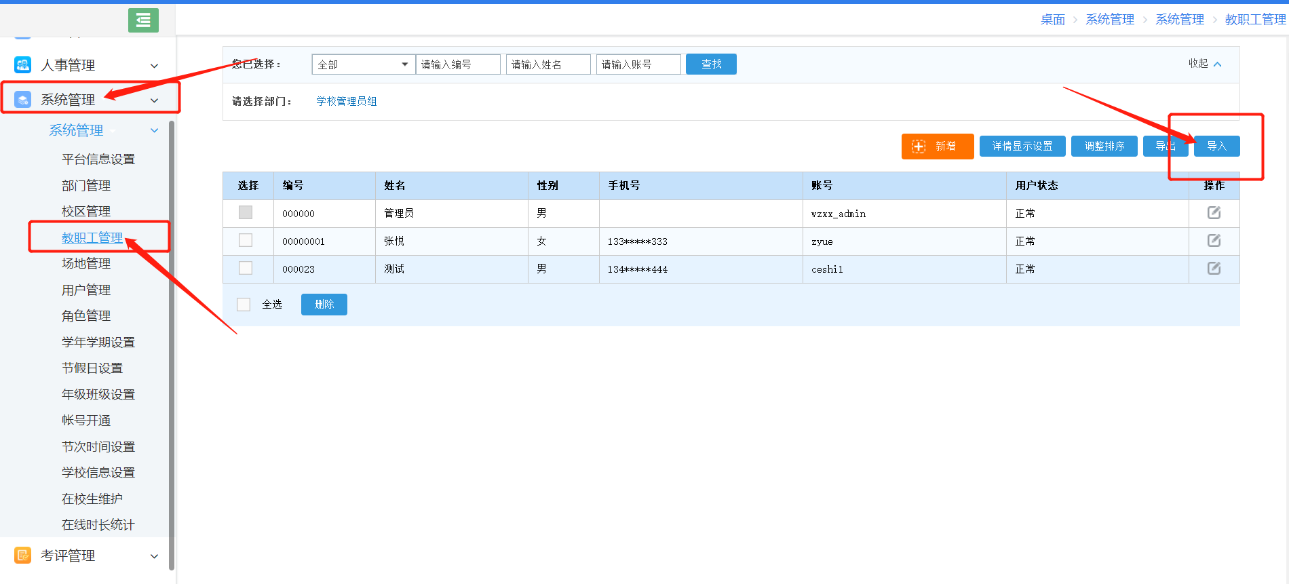This screenshot has height=584, width=1289.
Task: Click the 考评管理 module icon
Action: coord(22,556)
